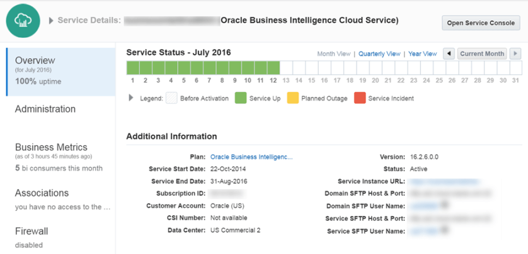Click icon beside Domain SFTP User Name
This screenshot has height=254, width=528.
click(445, 204)
